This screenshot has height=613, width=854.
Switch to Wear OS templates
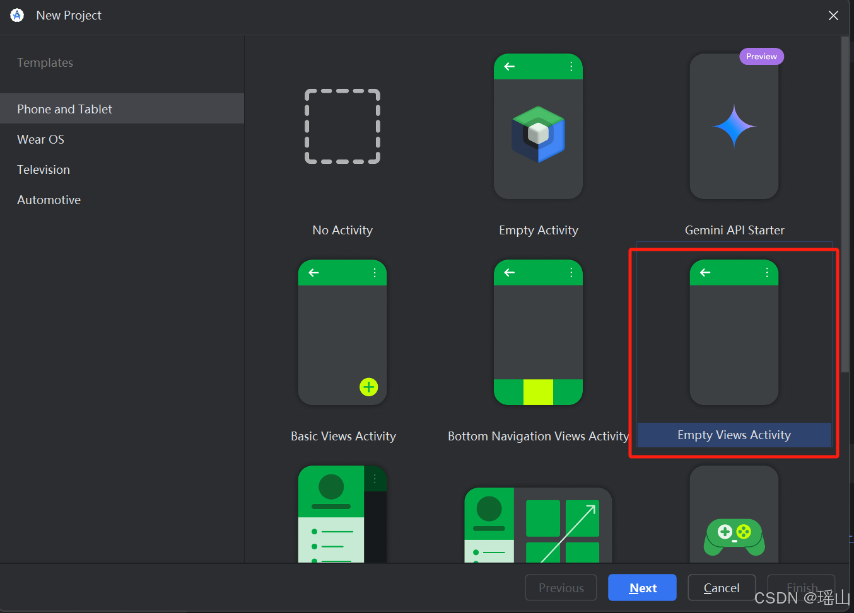tap(122, 139)
